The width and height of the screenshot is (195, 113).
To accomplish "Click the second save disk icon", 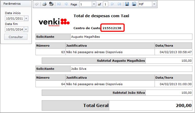I will click(134, 4).
